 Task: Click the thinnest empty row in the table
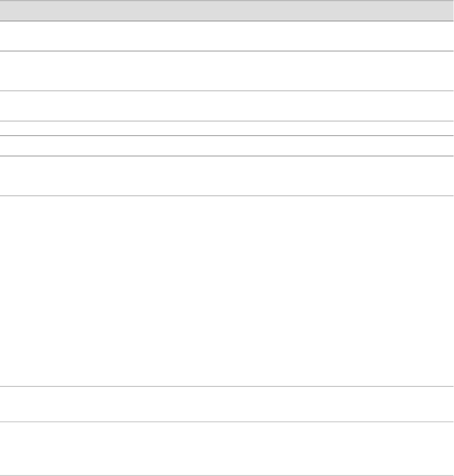(x=227, y=128)
